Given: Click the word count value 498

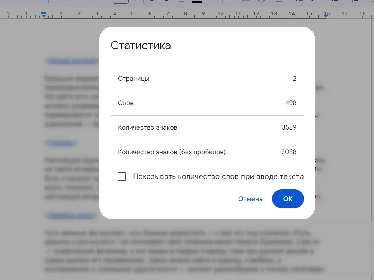Looking at the screenshot, I should (x=290, y=103).
